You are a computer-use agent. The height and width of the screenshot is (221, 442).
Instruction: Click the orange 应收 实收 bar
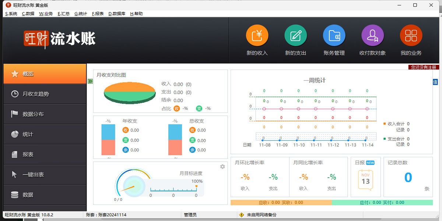pos(281,203)
